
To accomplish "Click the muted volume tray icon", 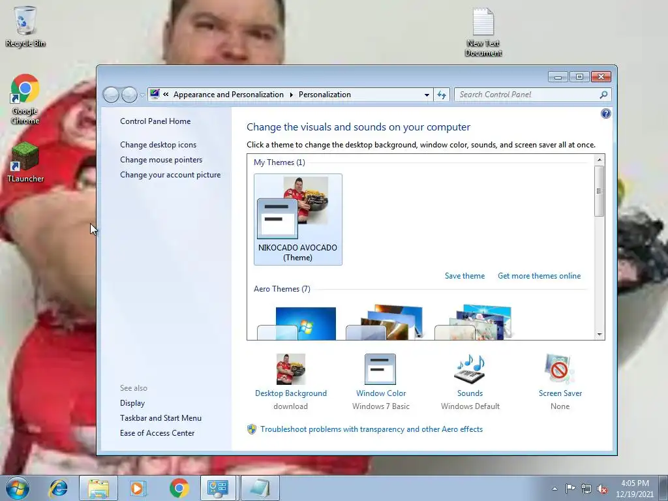I will [602, 489].
